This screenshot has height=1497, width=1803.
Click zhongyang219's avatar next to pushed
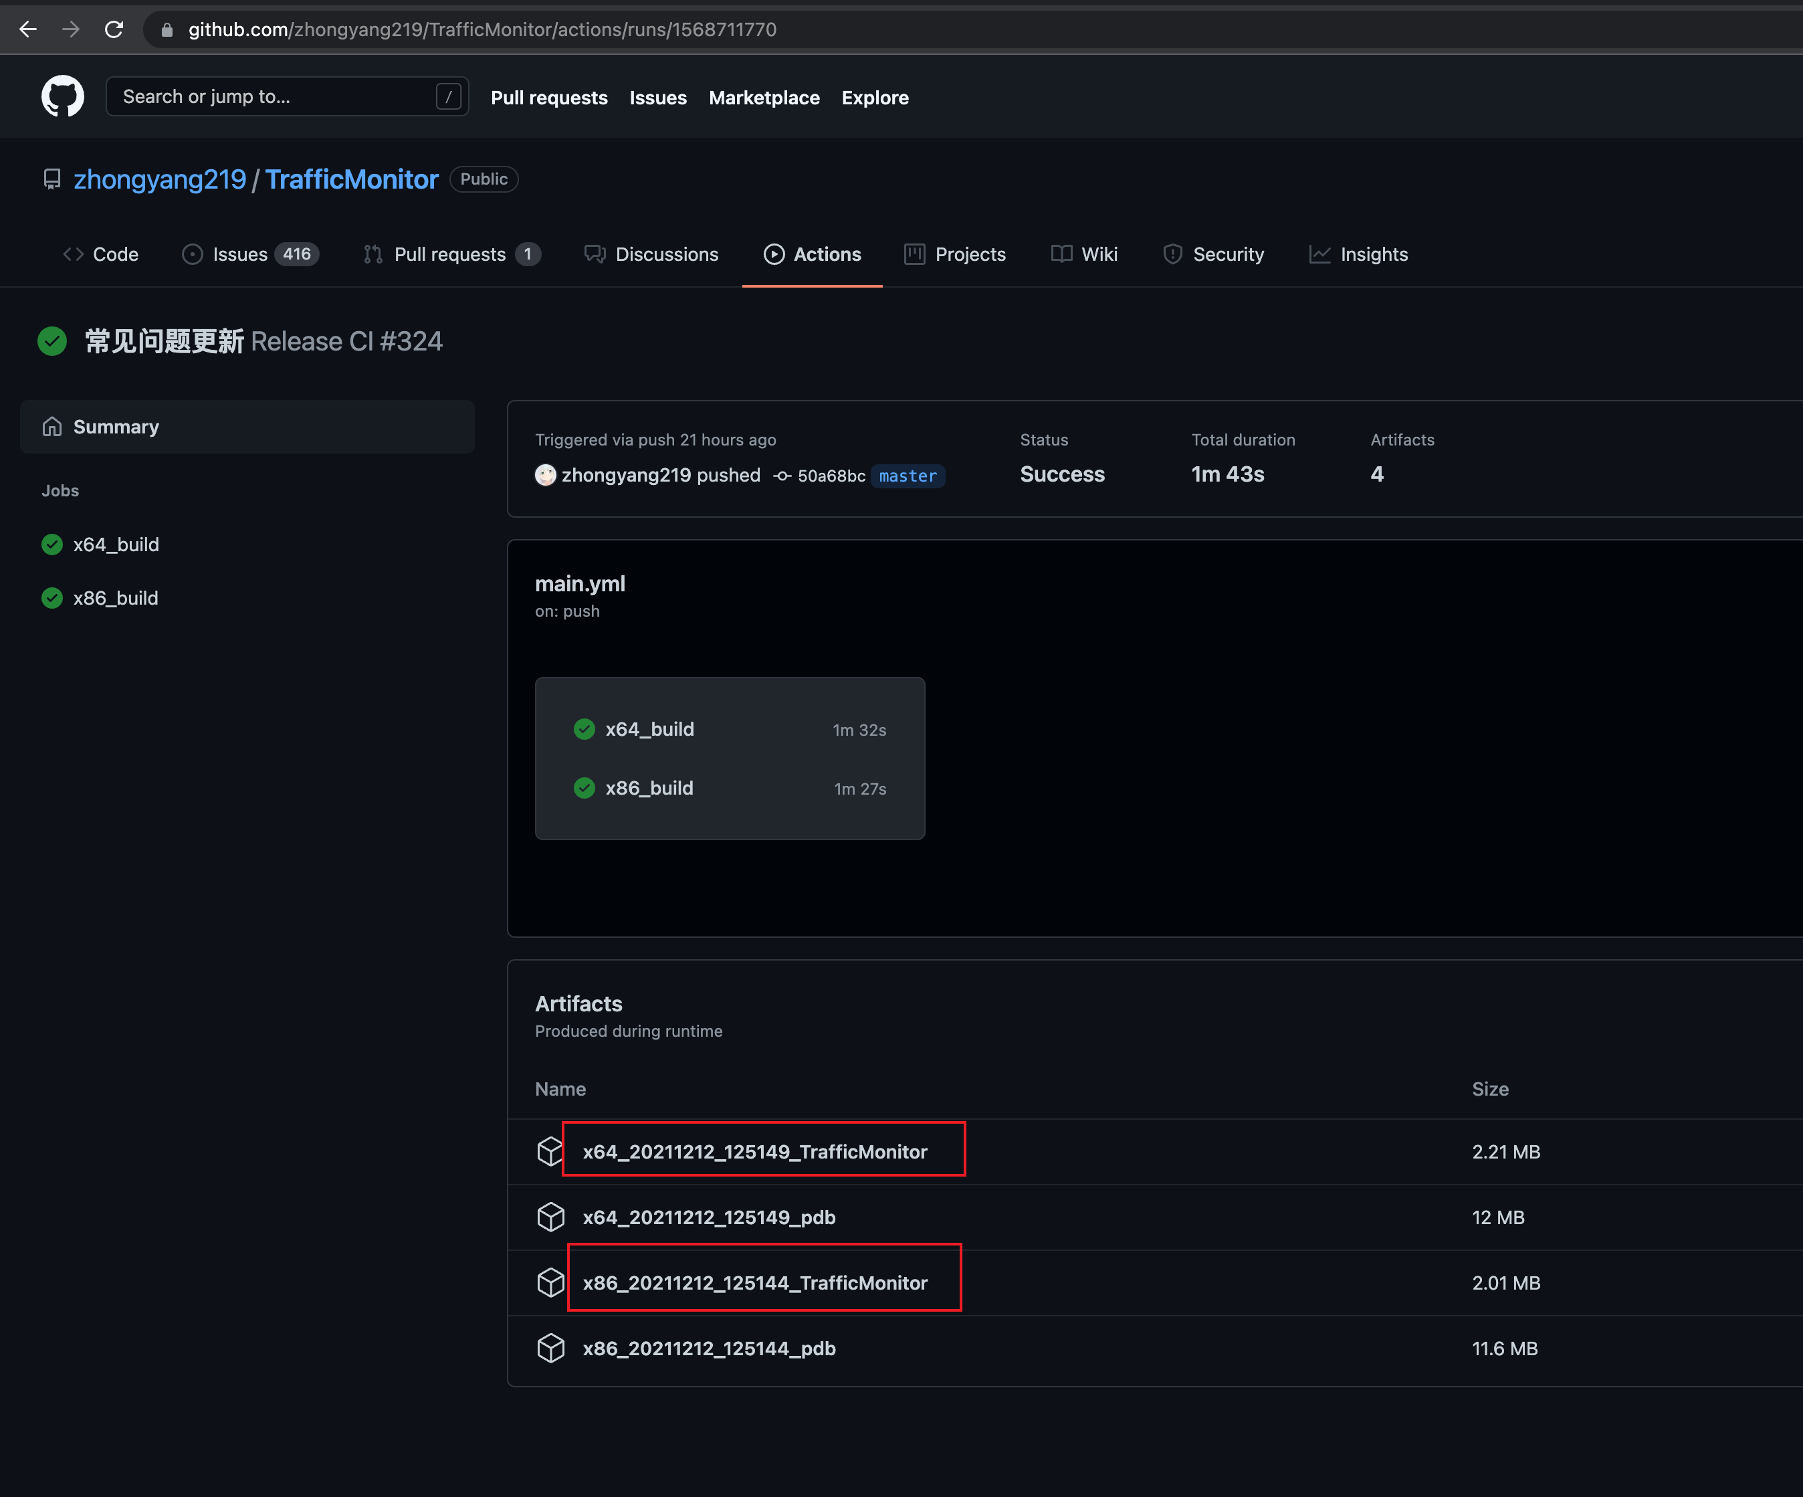coord(546,475)
